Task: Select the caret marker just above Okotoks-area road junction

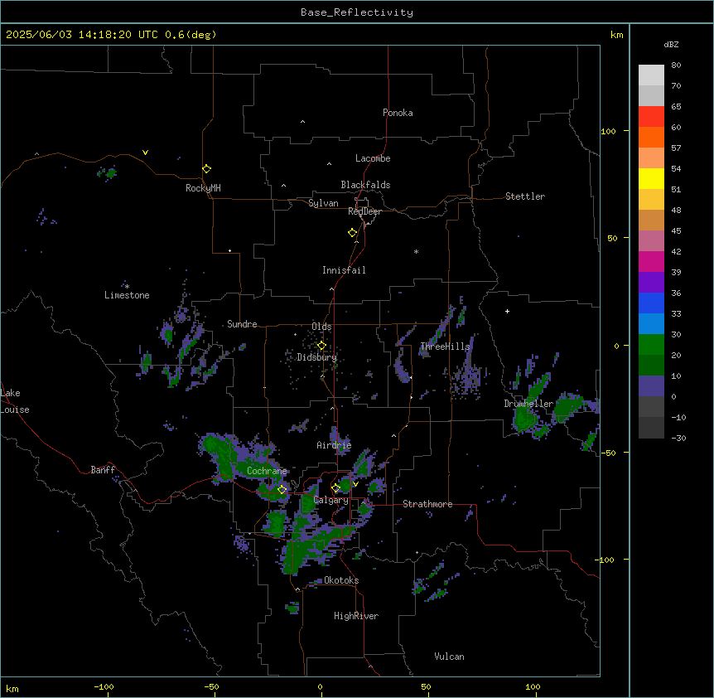Action: [x=298, y=589]
